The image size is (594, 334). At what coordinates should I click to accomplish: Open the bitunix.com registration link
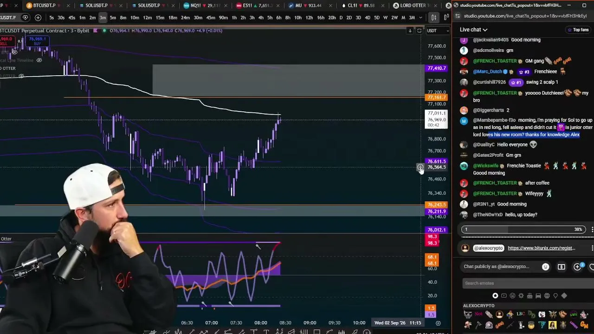(x=541, y=248)
